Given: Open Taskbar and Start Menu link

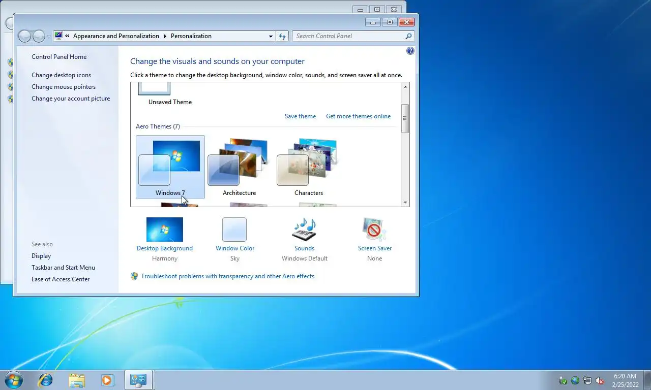Looking at the screenshot, I should click(x=63, y=268).
